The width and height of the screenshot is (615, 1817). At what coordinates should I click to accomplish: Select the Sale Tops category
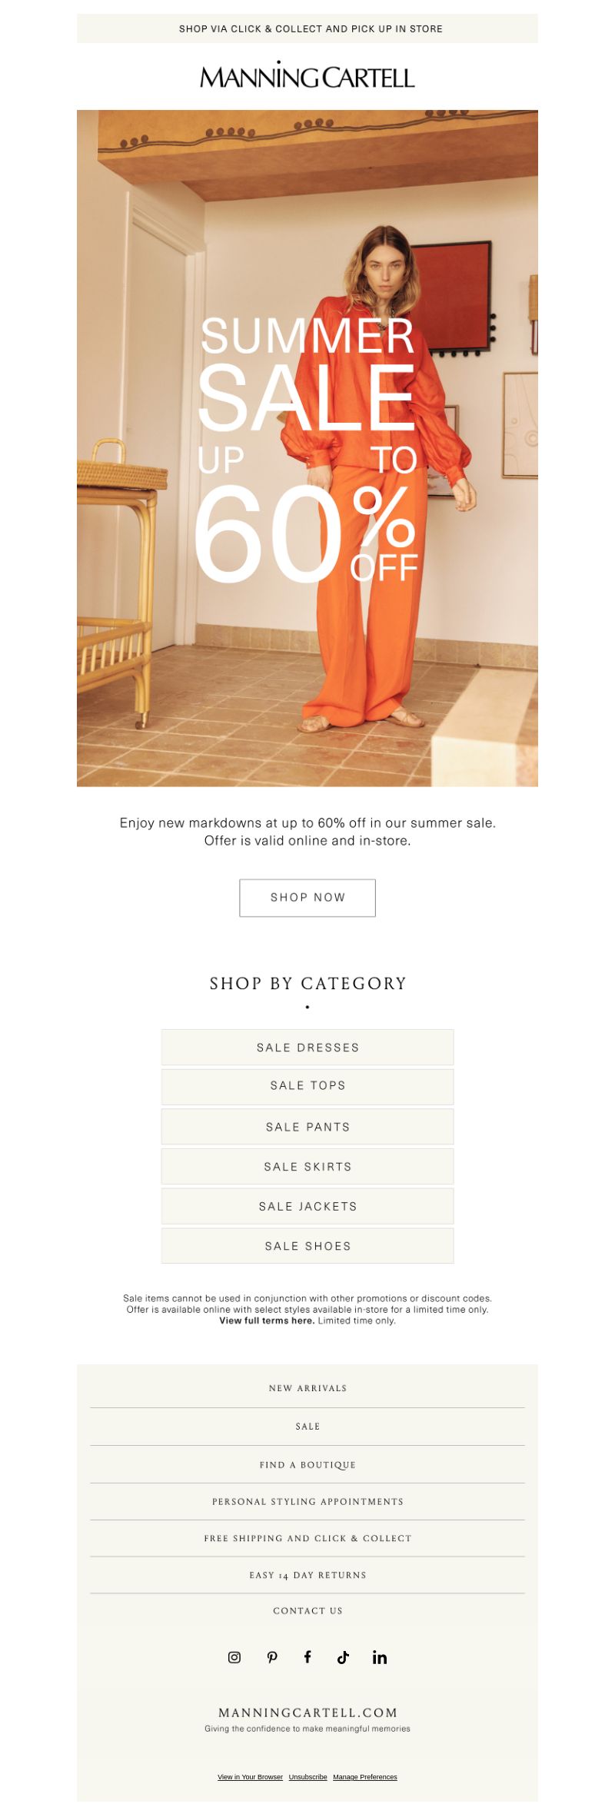(307, 1086)
